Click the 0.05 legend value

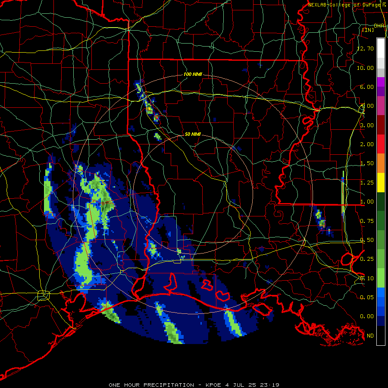click(367, 297)
